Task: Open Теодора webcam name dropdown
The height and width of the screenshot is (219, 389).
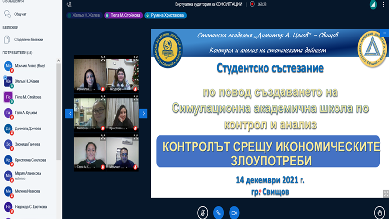Action: (117, 89)
